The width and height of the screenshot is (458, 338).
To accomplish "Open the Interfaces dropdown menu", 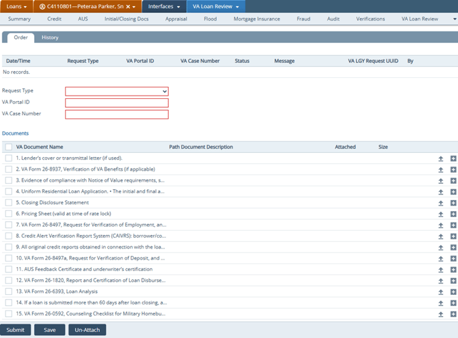I will 164,6.
